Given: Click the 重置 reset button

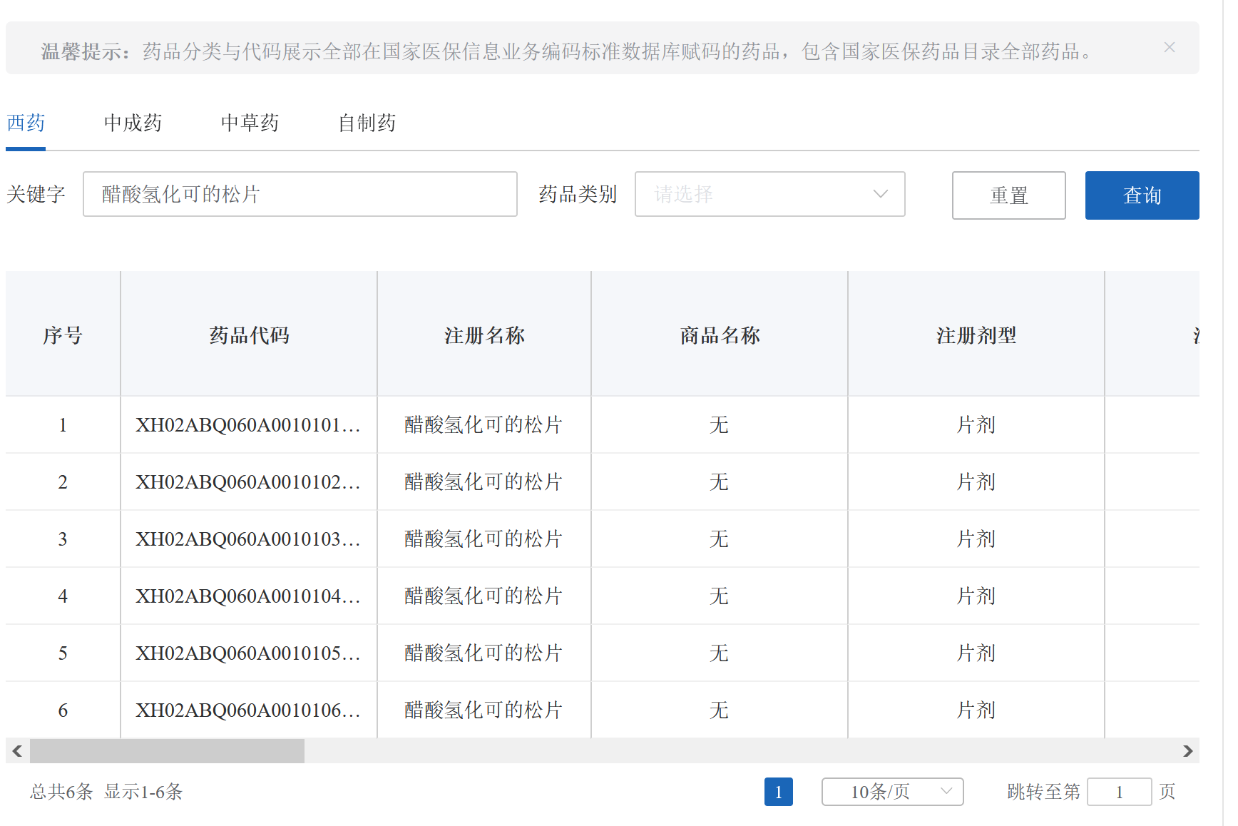Looking at the screenshot, I should (x=1008, y=195).
